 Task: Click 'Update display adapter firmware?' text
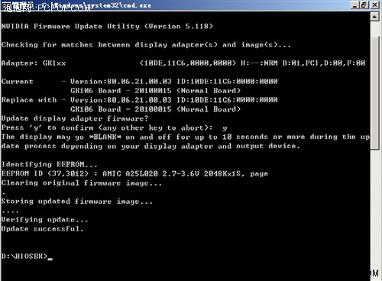click(x=75, y=118)
